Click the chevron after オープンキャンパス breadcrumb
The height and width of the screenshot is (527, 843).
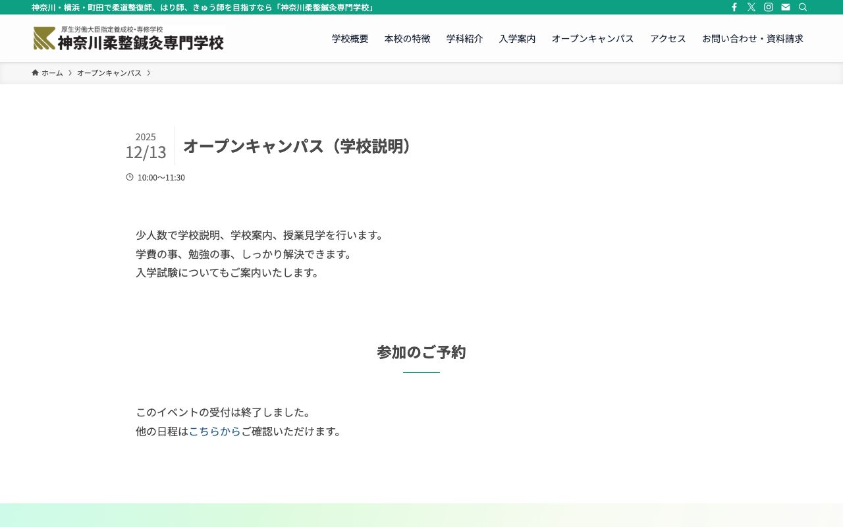click(x=150, y=72)
